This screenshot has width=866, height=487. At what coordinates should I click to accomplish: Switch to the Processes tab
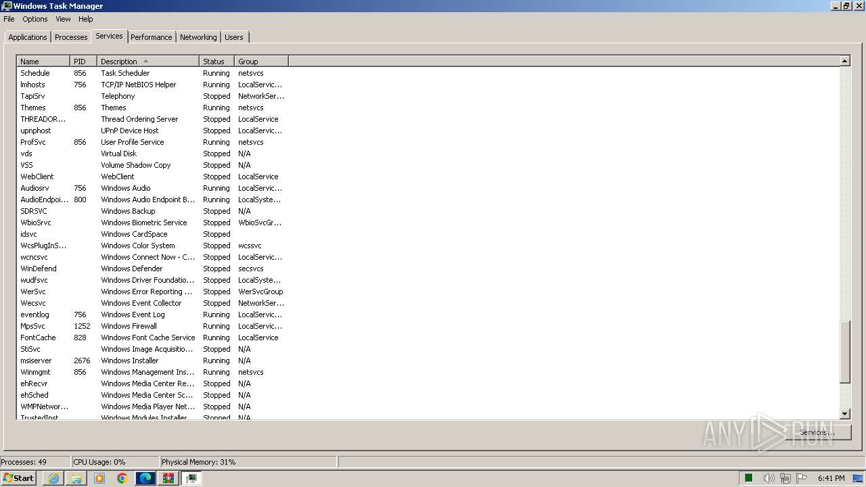(x=71, y=37)
